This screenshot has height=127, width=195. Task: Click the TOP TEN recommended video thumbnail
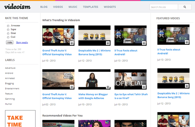58,123
